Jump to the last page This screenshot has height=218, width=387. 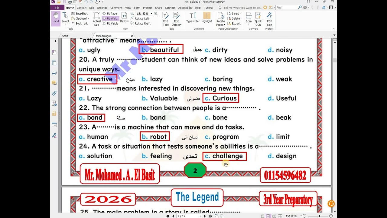[x=210, y=216]
